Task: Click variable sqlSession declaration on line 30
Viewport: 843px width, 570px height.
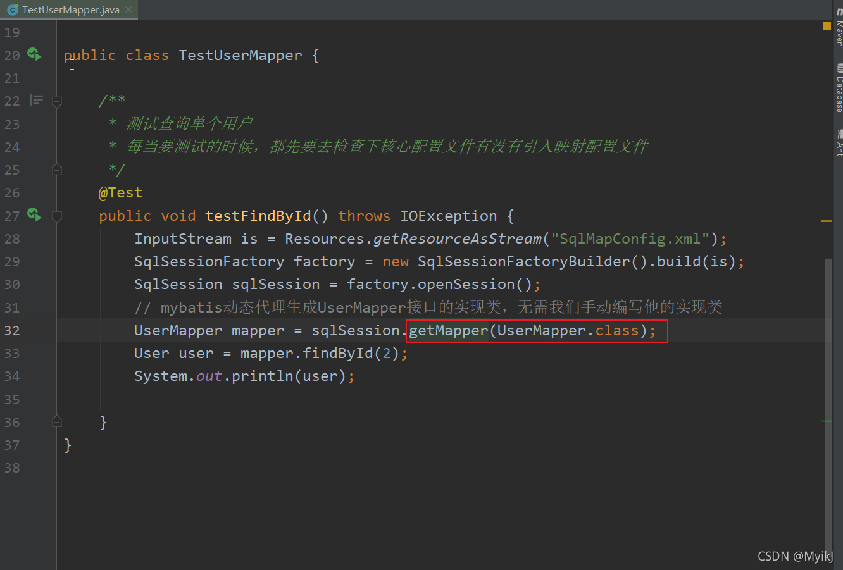Action: (x=276, y=284)
